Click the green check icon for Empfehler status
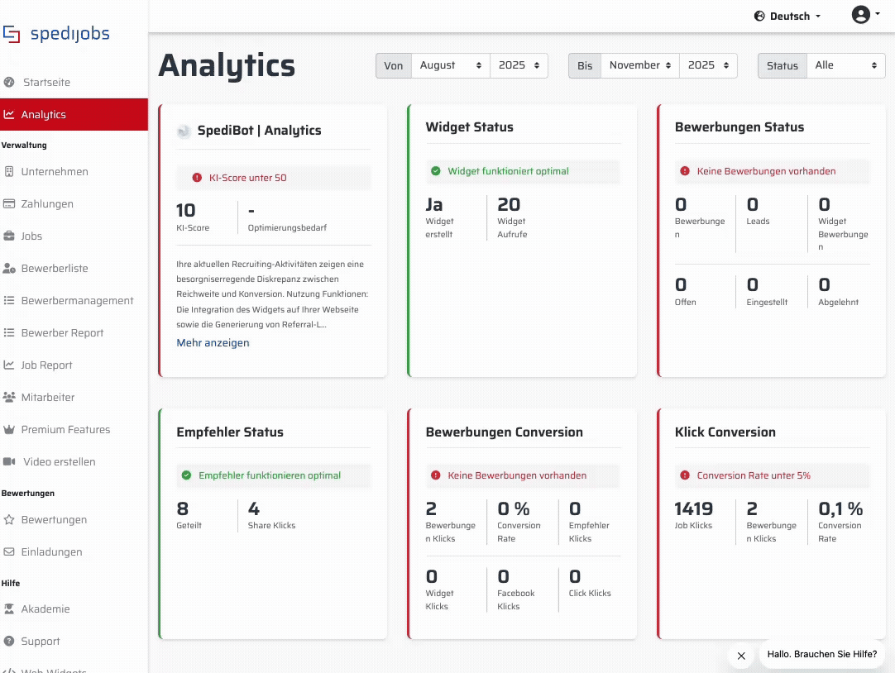Viewport: 895px width, 673px height. (x=186, y=475)
